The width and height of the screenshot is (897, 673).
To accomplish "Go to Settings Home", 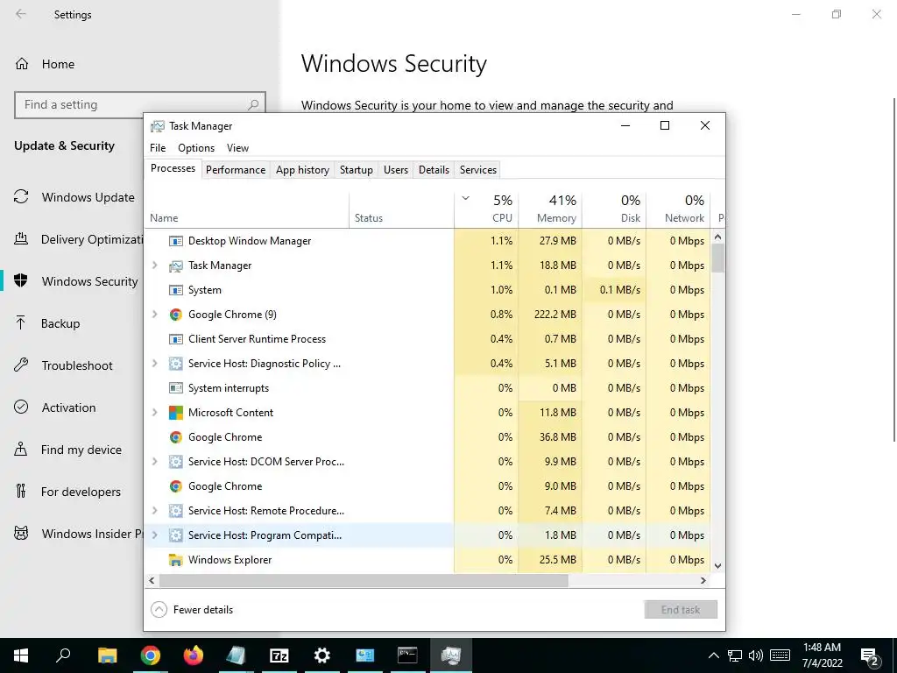I will [45, 64].
